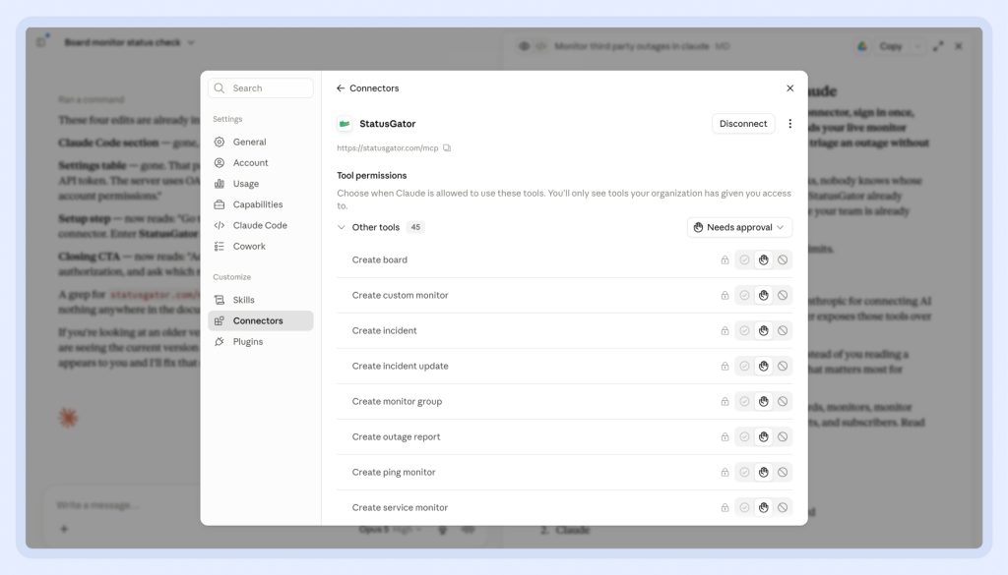
Task: Click Copy button in background document panel
Action: click(890, 46)
